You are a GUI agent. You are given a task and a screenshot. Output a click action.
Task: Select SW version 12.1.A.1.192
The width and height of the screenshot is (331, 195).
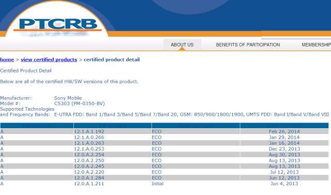pos(89,132)
